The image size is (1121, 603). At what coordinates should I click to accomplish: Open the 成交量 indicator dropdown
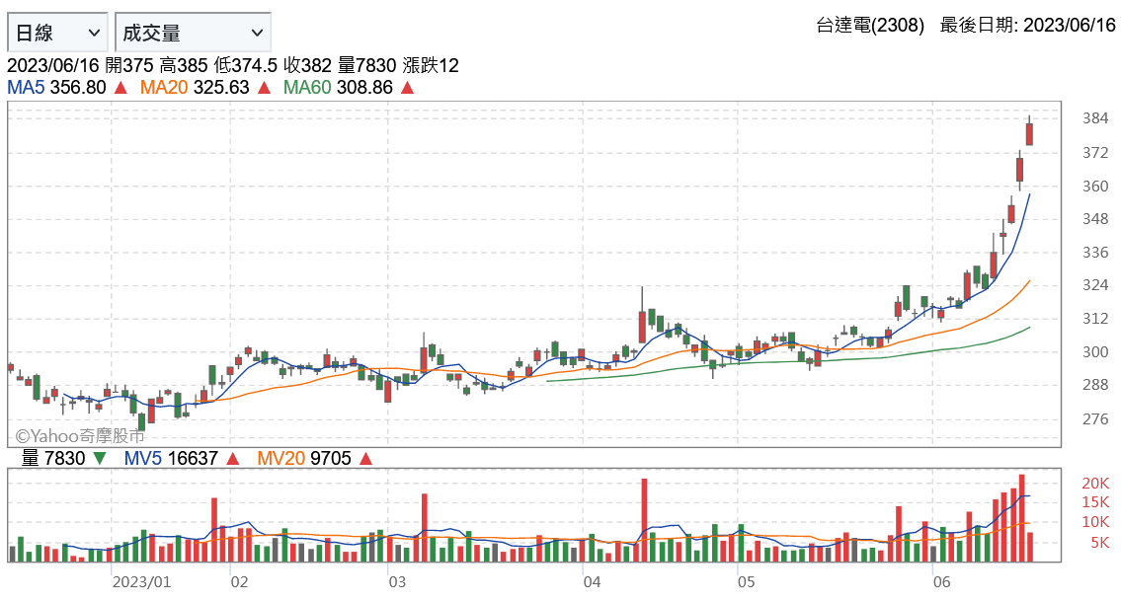(193, 33)
